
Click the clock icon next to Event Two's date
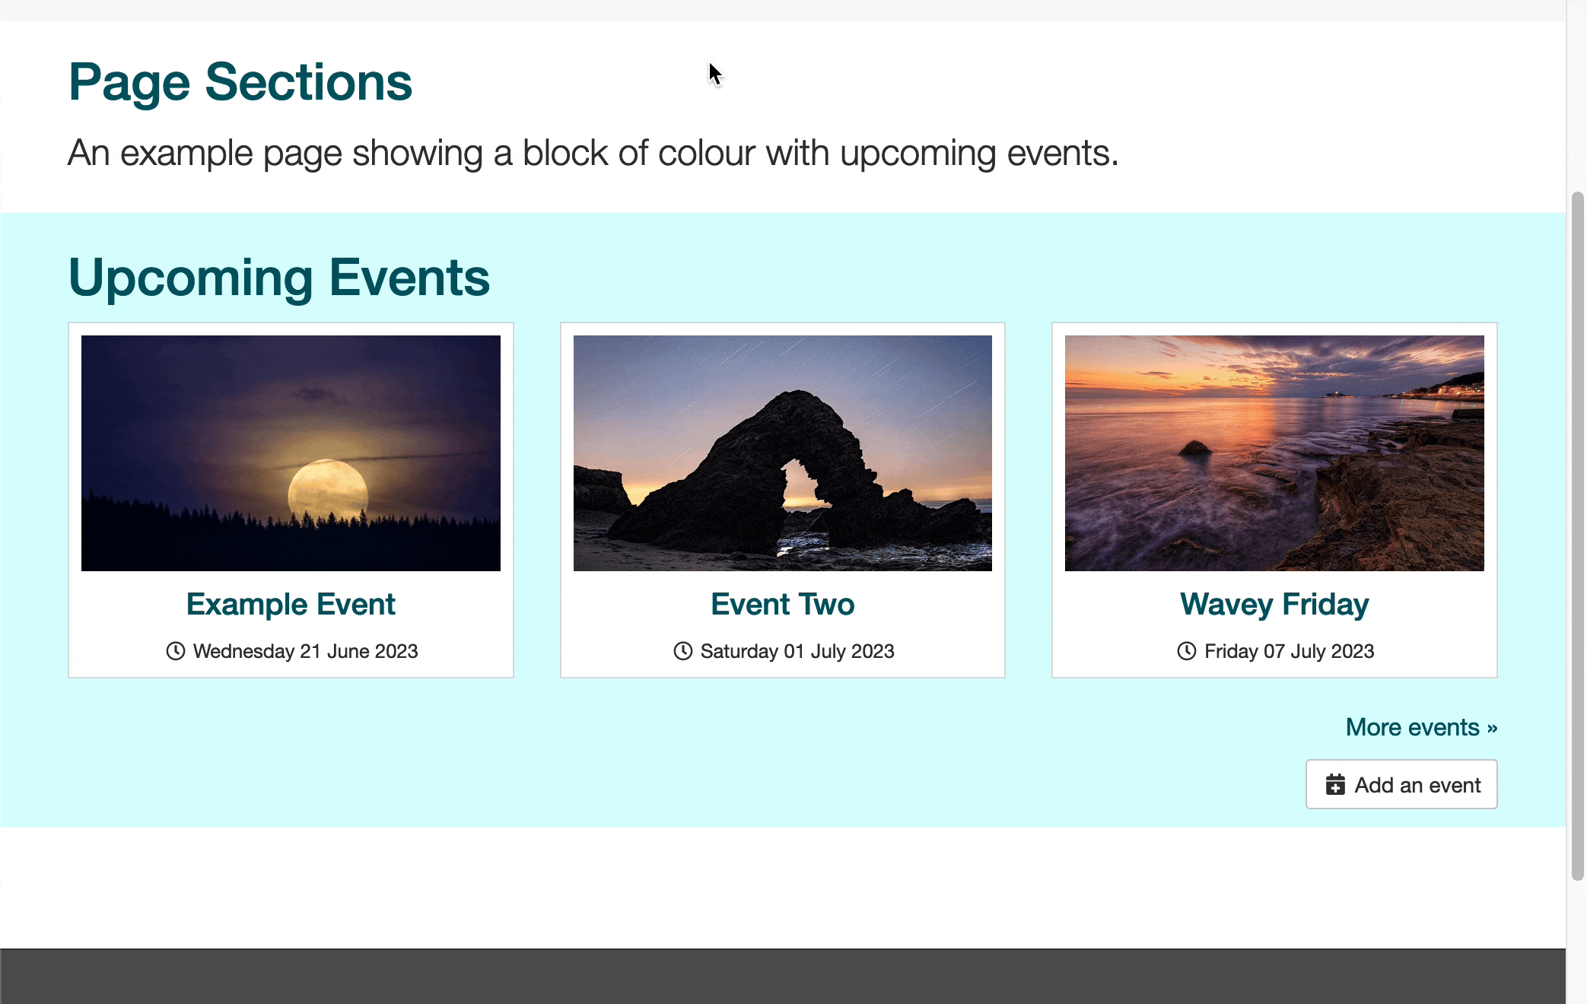tap(682, 651)
